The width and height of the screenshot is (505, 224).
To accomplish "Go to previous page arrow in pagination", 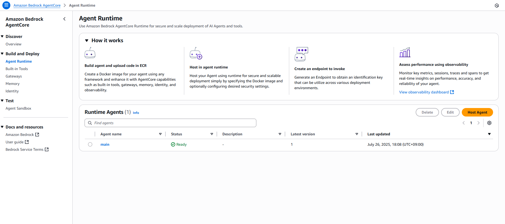I will click(464, 123).
